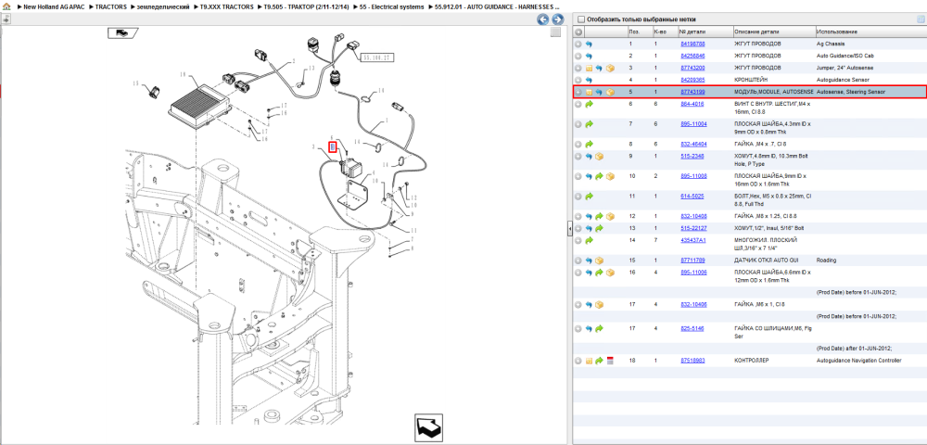Click blue arrow icon for part 84256846
The height and width of the screenshot is (445, 927).
[589, 57]
